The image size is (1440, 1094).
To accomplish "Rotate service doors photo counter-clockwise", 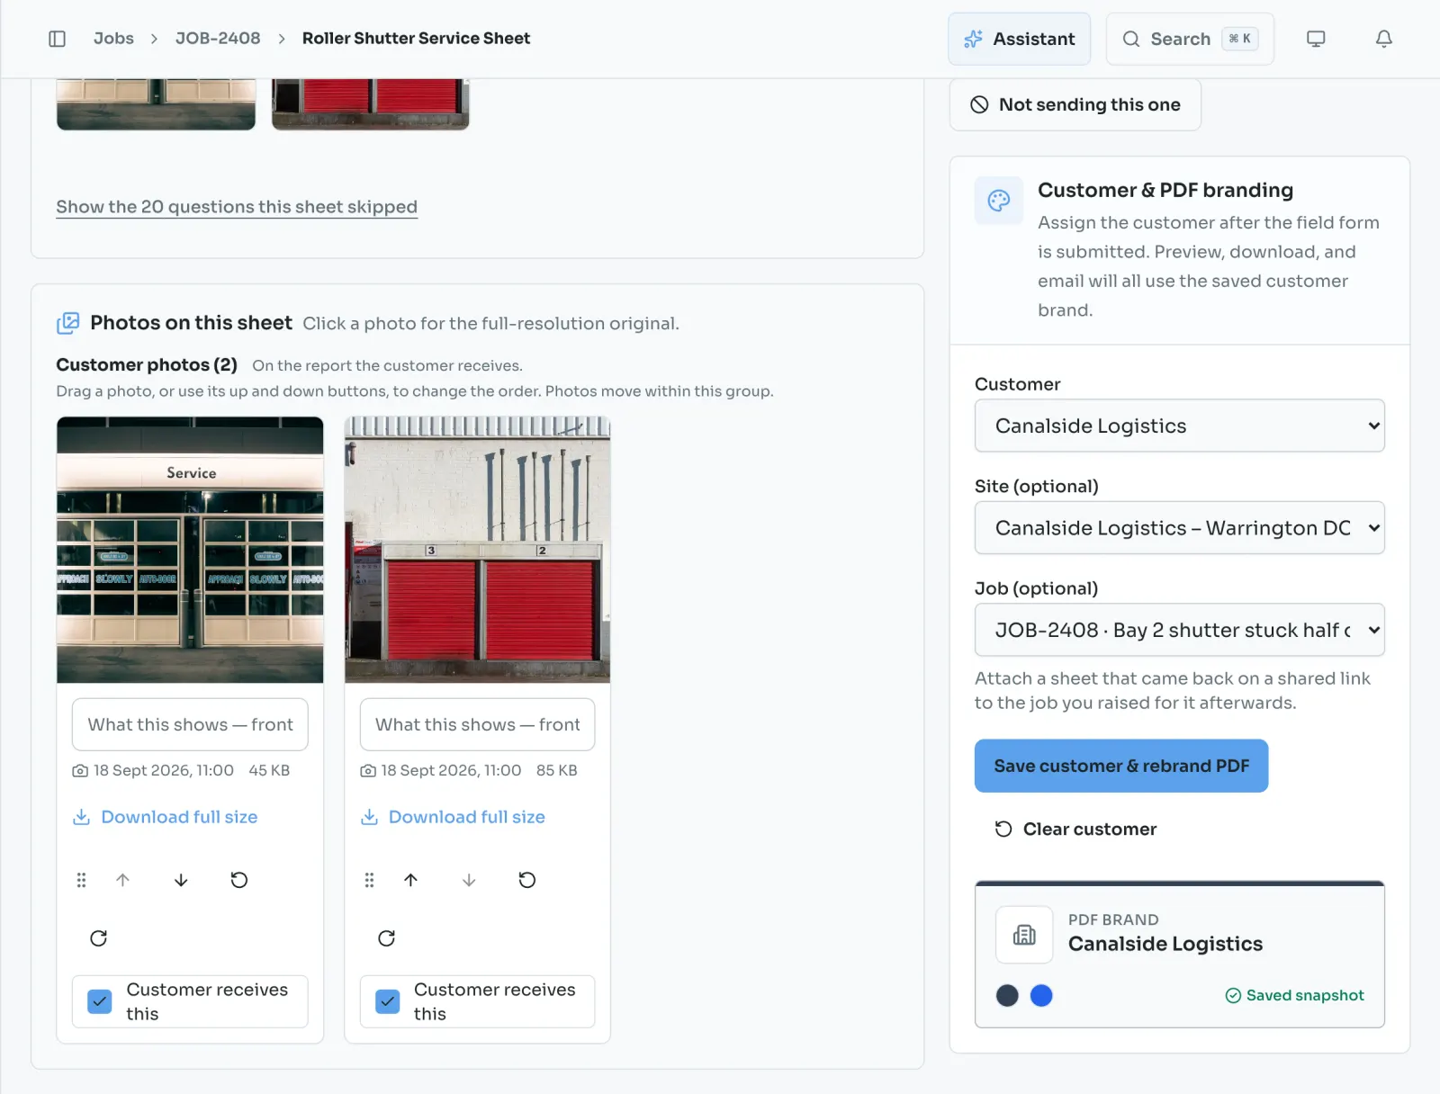I will tap(238, 880).
